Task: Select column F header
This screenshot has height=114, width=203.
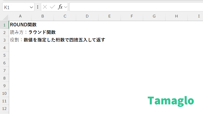Action: (x=132, y=16)
